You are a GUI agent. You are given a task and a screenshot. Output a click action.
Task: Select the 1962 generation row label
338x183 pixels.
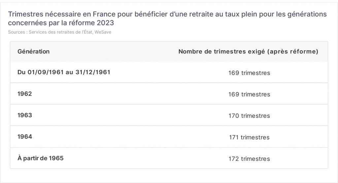(24, 94)
